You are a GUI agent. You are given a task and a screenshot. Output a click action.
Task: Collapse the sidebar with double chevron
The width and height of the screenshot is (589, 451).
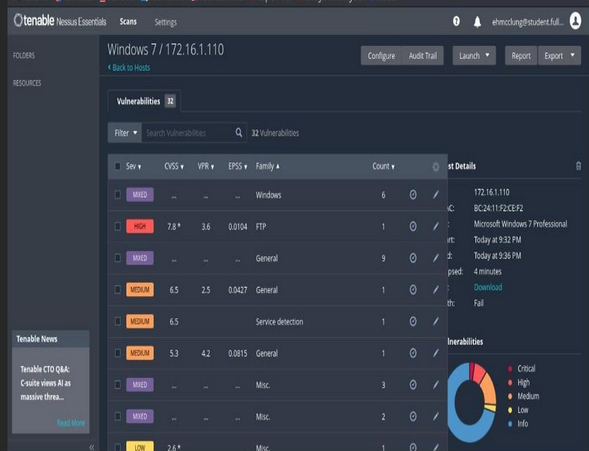tap(91, 447)
